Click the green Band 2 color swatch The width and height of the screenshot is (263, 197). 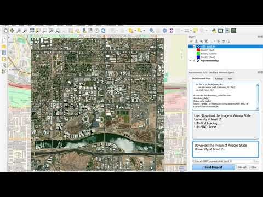click(198, 54)
